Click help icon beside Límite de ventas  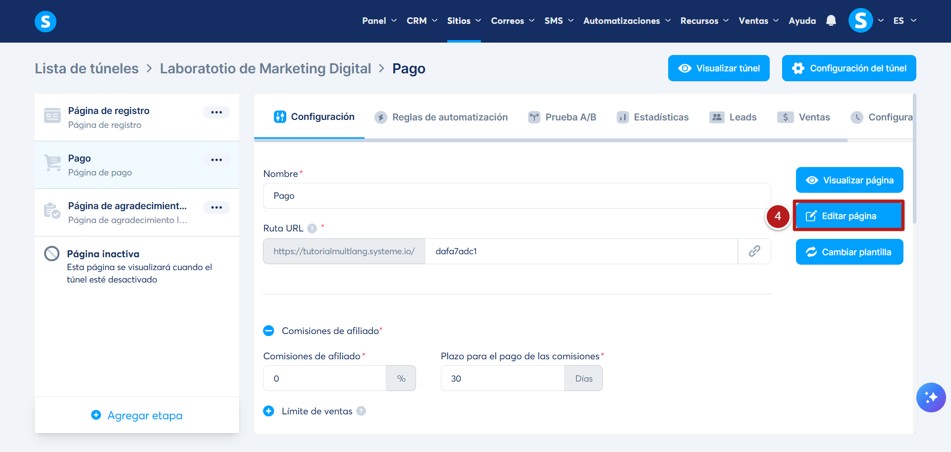(361, 411)
